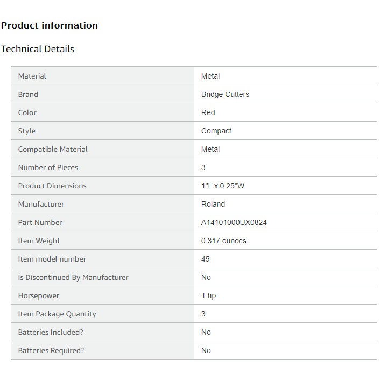This screenshot has width=380, height=380.
Task: Click the Is Discontinued By Manufacturer label
Action: 73,277
